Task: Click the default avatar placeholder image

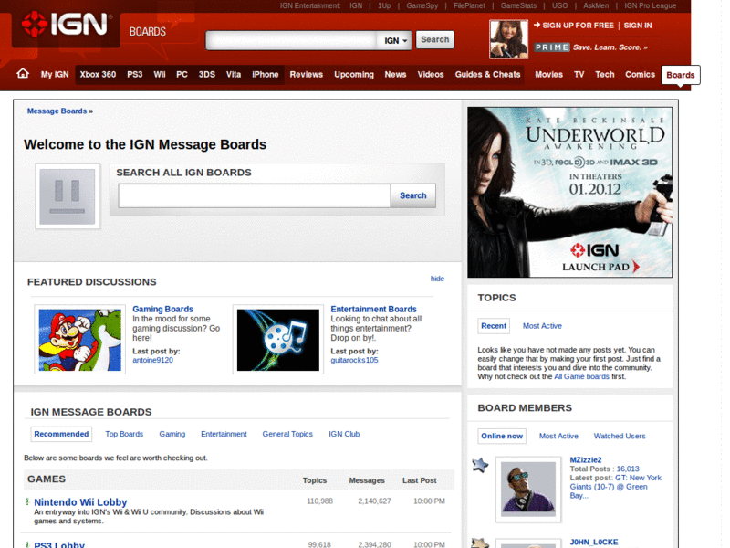Action: click(68, 196)
